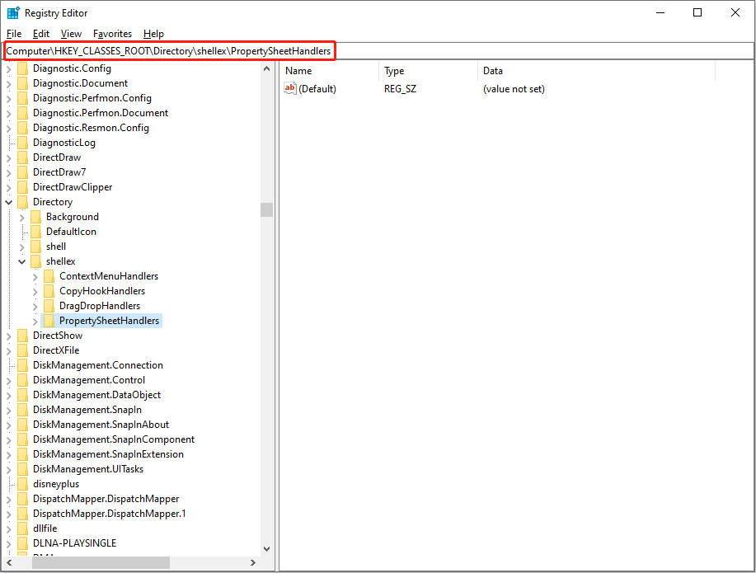Click the DiagnosticLog folder icon

[21, 142]
